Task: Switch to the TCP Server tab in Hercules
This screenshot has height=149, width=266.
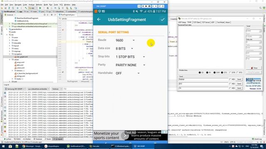Action: pos(206,22)
